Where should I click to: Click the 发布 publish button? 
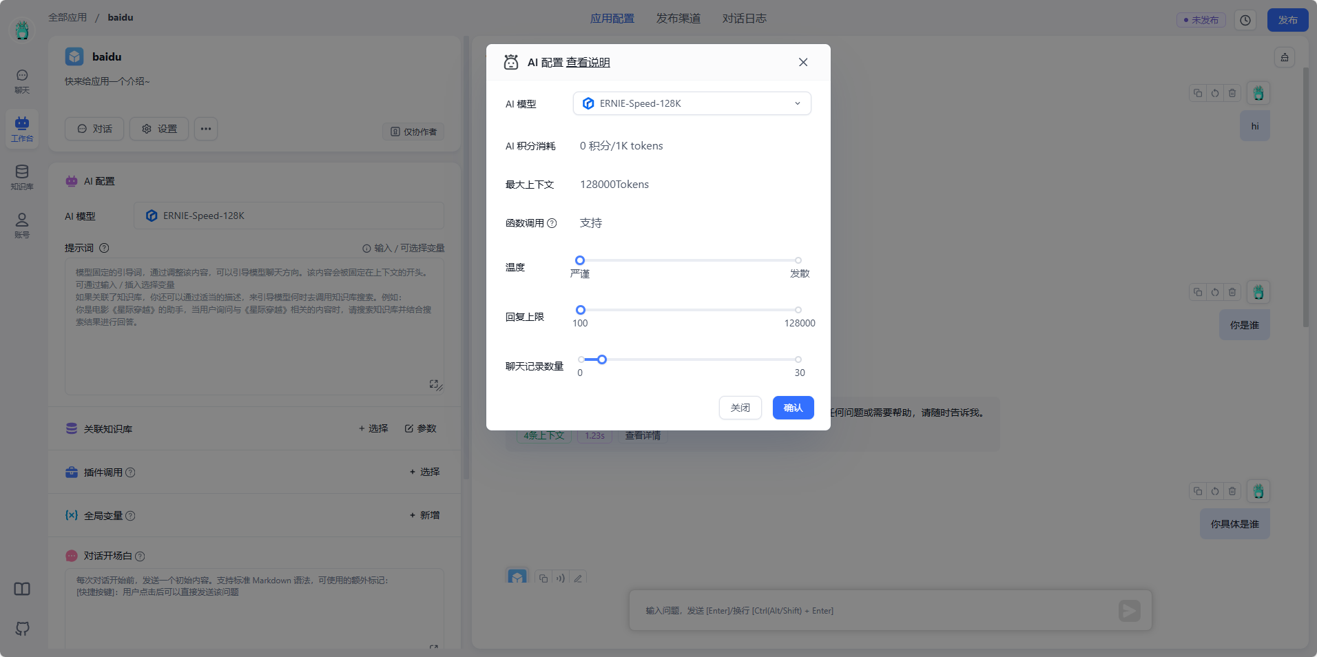point(1288,20)
